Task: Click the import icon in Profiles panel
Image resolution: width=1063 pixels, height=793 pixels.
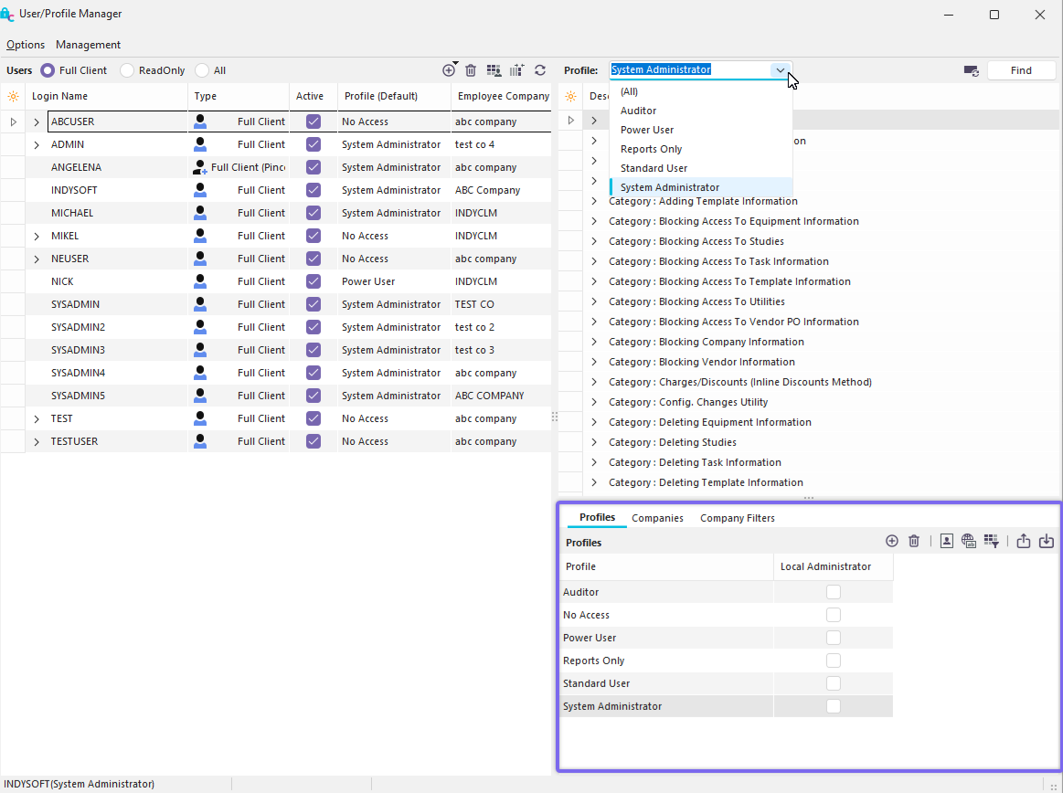Action: pyautogui.click(x=1047, y=541)
